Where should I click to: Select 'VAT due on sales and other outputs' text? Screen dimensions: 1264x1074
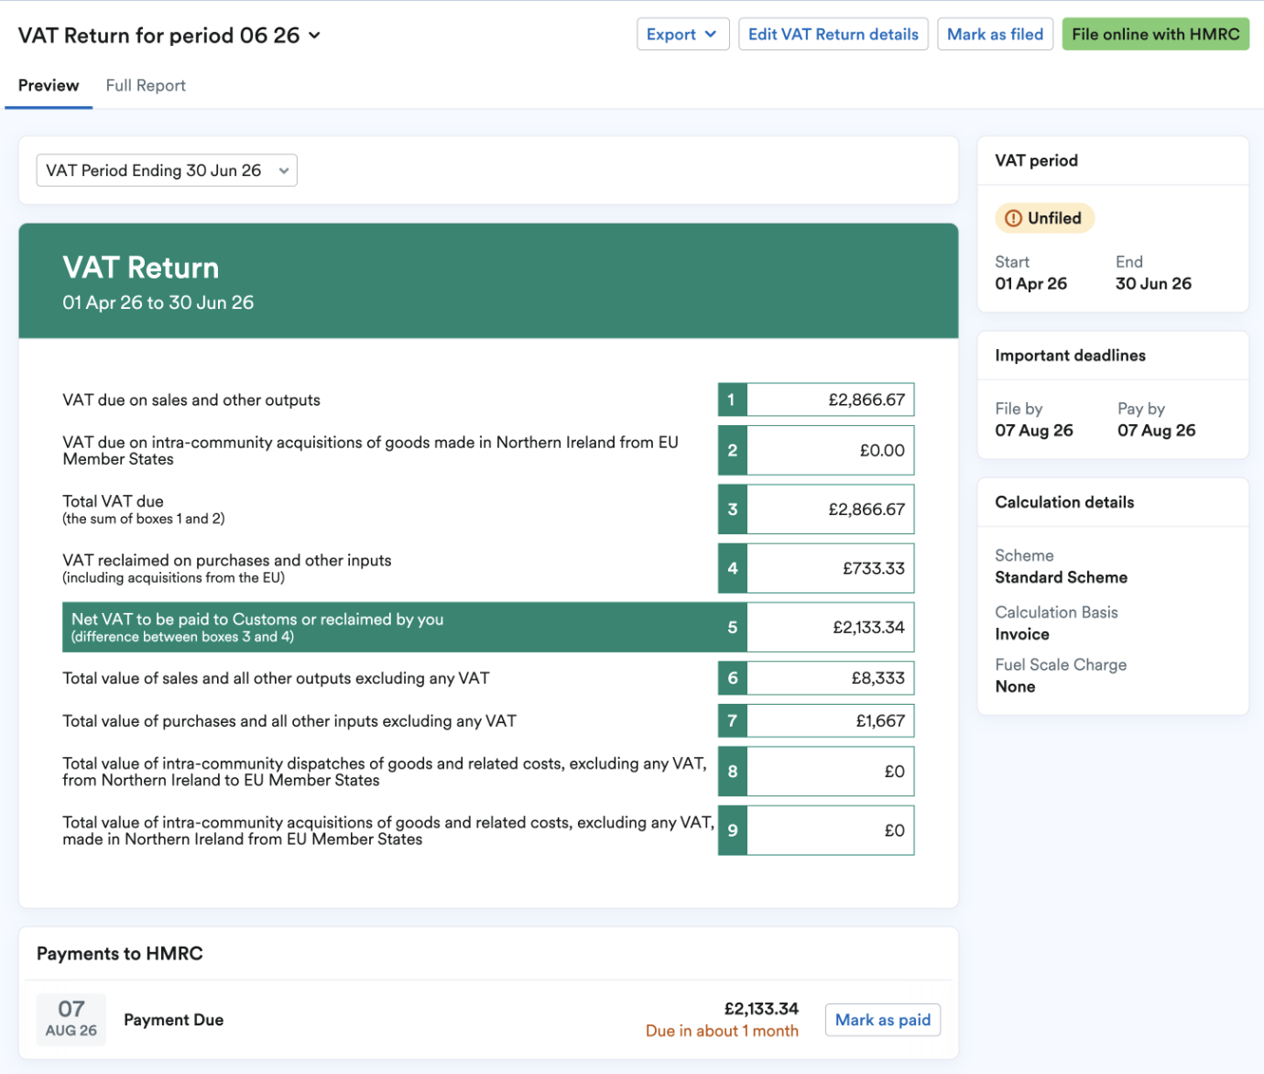191,400
